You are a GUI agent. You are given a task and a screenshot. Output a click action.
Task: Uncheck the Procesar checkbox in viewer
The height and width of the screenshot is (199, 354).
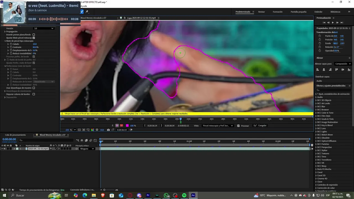point(238,126)
